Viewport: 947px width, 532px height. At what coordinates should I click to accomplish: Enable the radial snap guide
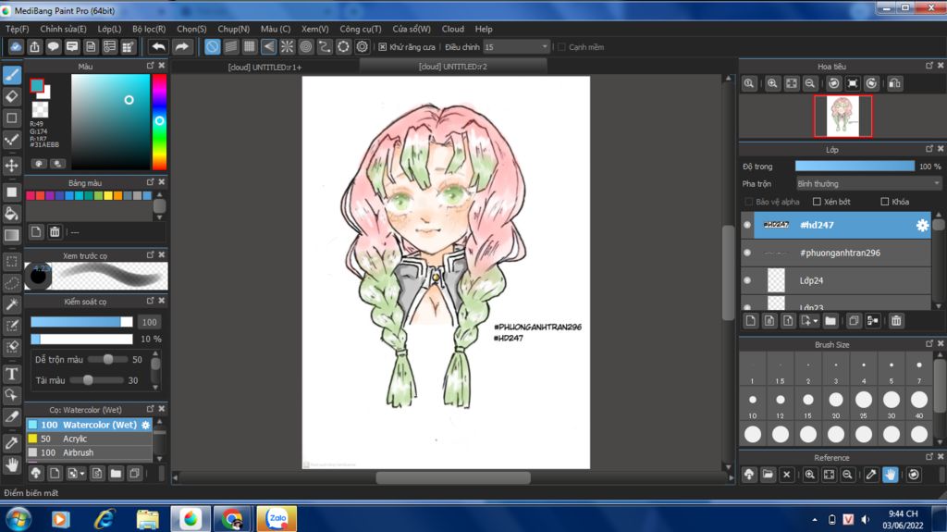pos(287,46)
